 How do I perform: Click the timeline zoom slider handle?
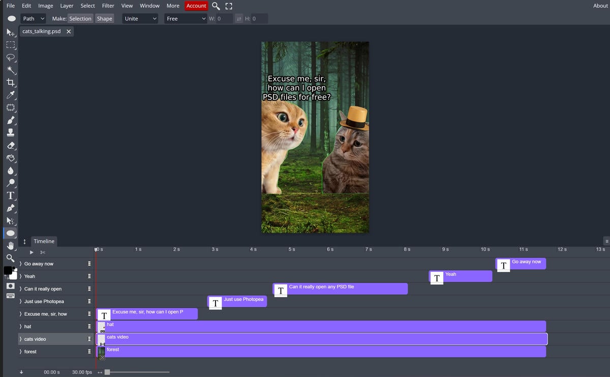(107, 372)
